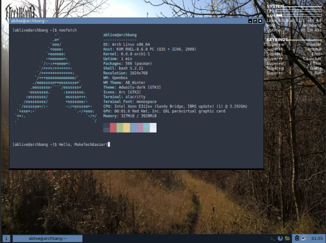Click the green swatch in neofetch palette
This screenshot has height=243, width=326.
120,128
